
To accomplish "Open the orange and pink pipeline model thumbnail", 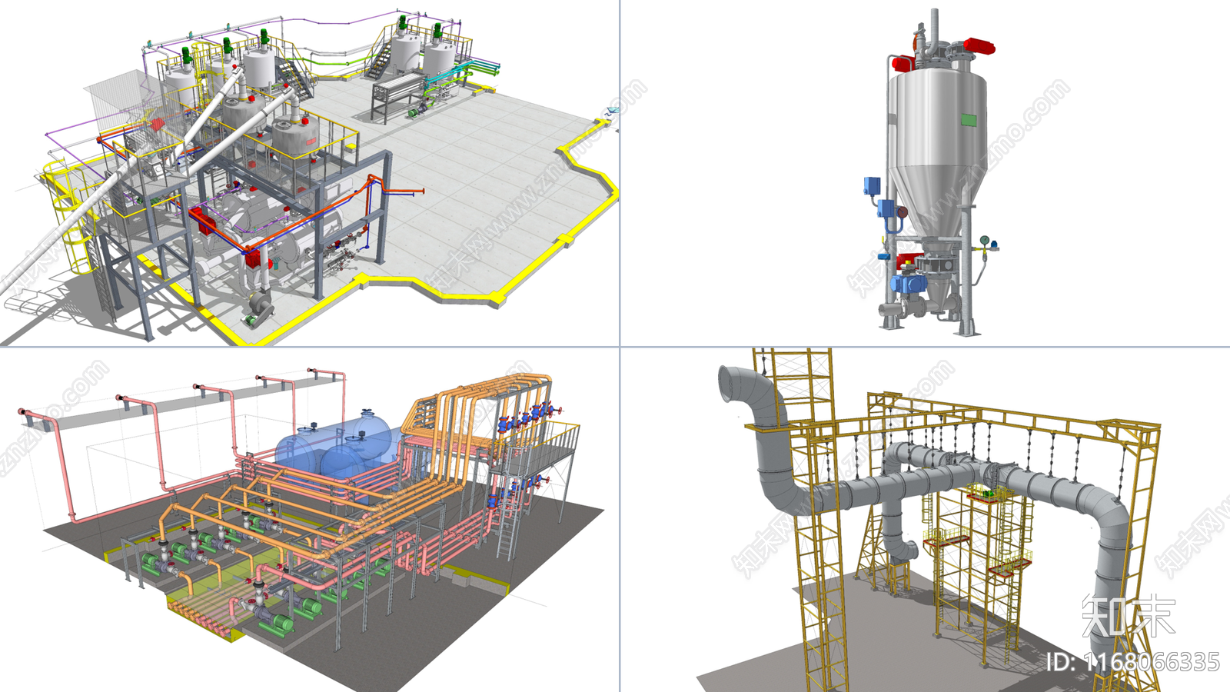I will point(309,520).
